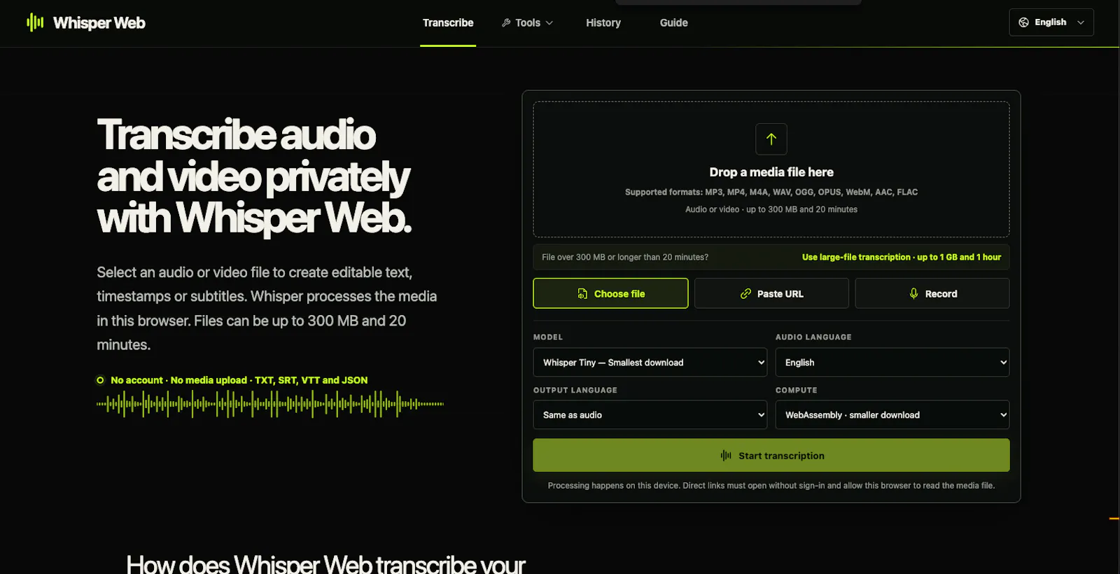
Task: Click the File over 300 MB question text
Action: (625, 257)
